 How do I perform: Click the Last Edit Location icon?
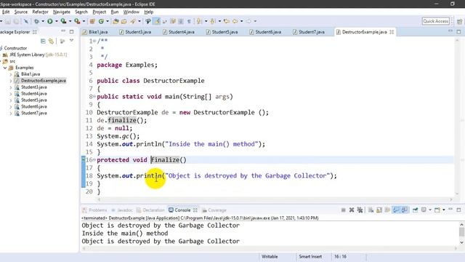click(226, 21)
